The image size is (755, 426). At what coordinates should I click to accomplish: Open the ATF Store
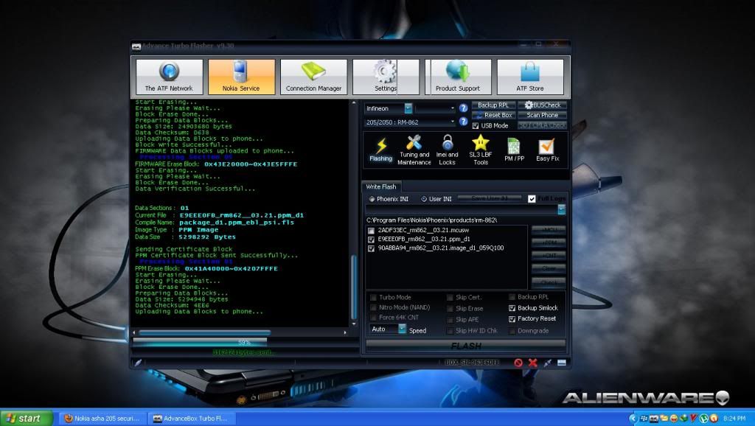[x=530, y=77]
